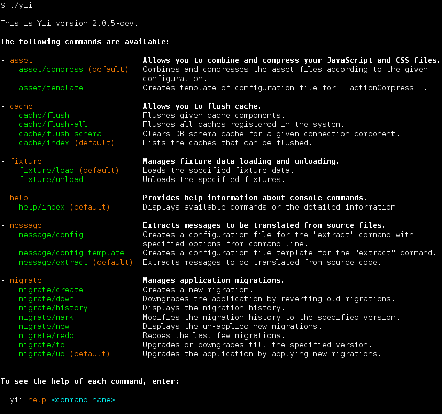Click the migrate/mark command text
The height and width of the screenshot is (414, 442).
[x=46, y=317]
